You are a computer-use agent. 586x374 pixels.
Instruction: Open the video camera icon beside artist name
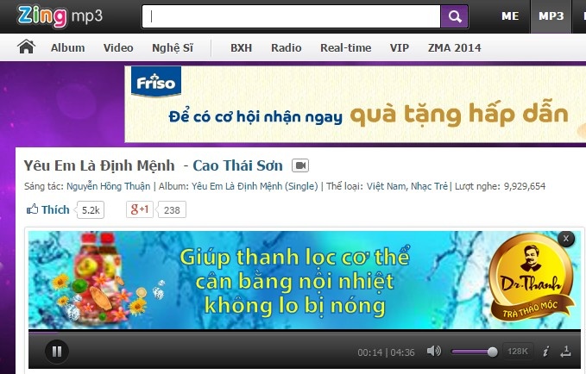click(300, 165)
